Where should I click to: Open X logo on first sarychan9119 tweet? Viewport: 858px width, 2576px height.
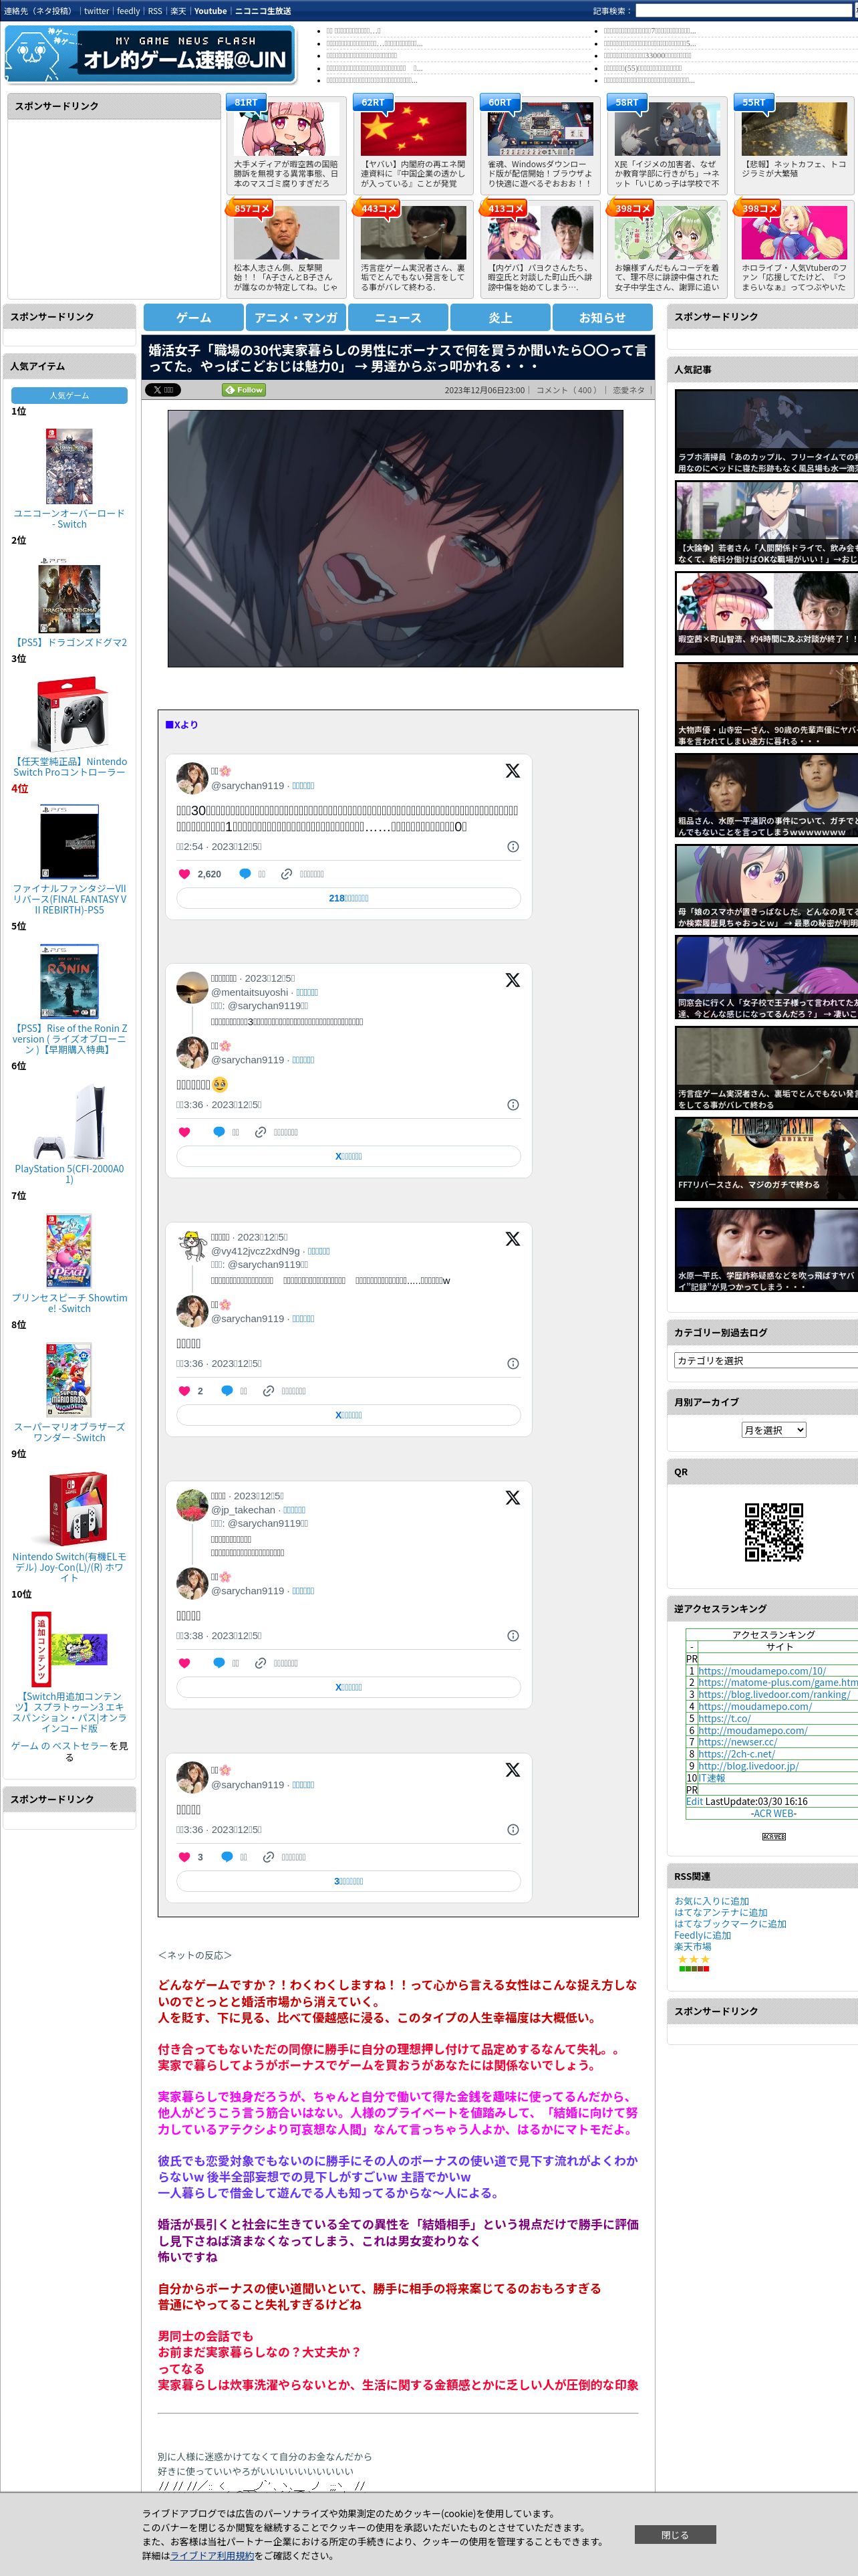coord(513,771)
